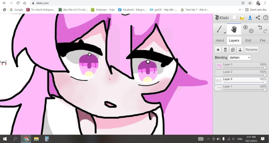269x143 pixels.
Task: Open File Explorer from the taskbar
Action: (x=36, y=139)
